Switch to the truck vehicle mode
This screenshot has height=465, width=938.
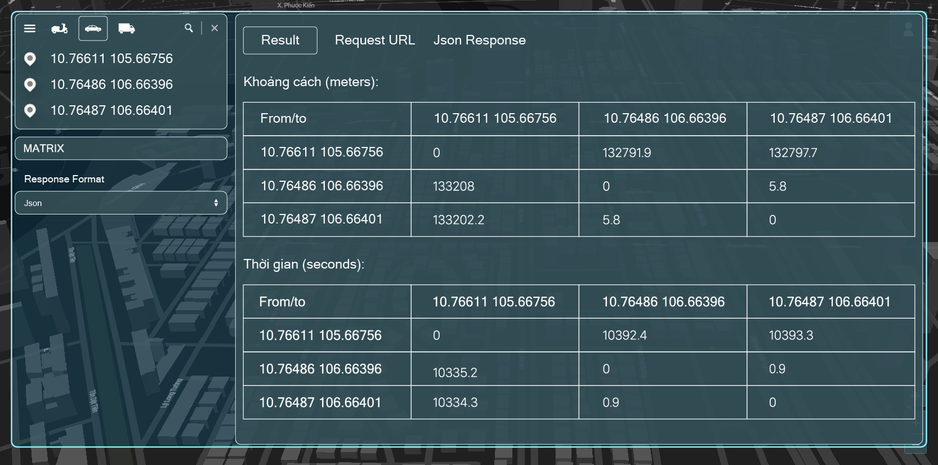pos(127,29)
